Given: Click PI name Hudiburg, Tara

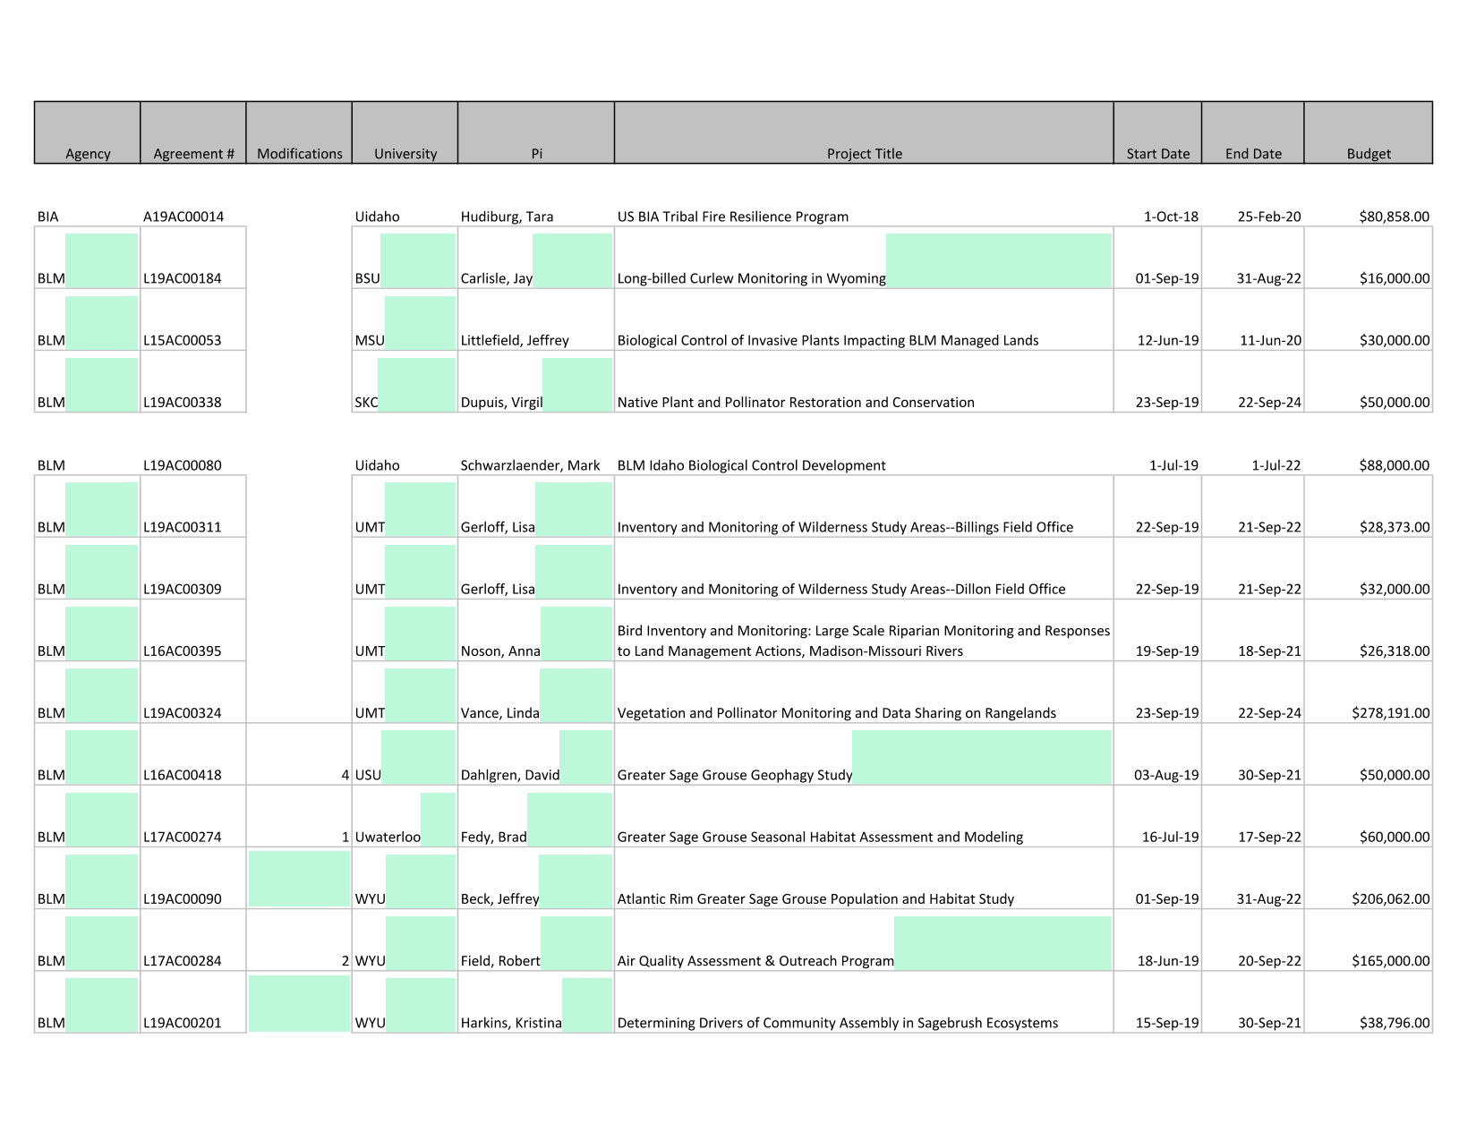Looking at the screenshot, I should coord(507,217).
